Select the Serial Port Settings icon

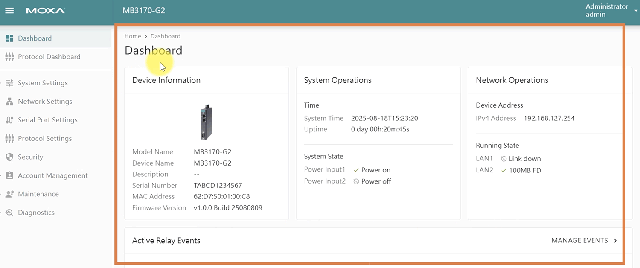(9, 120)
